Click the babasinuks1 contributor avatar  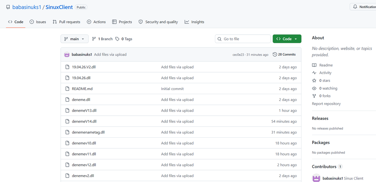316,178
